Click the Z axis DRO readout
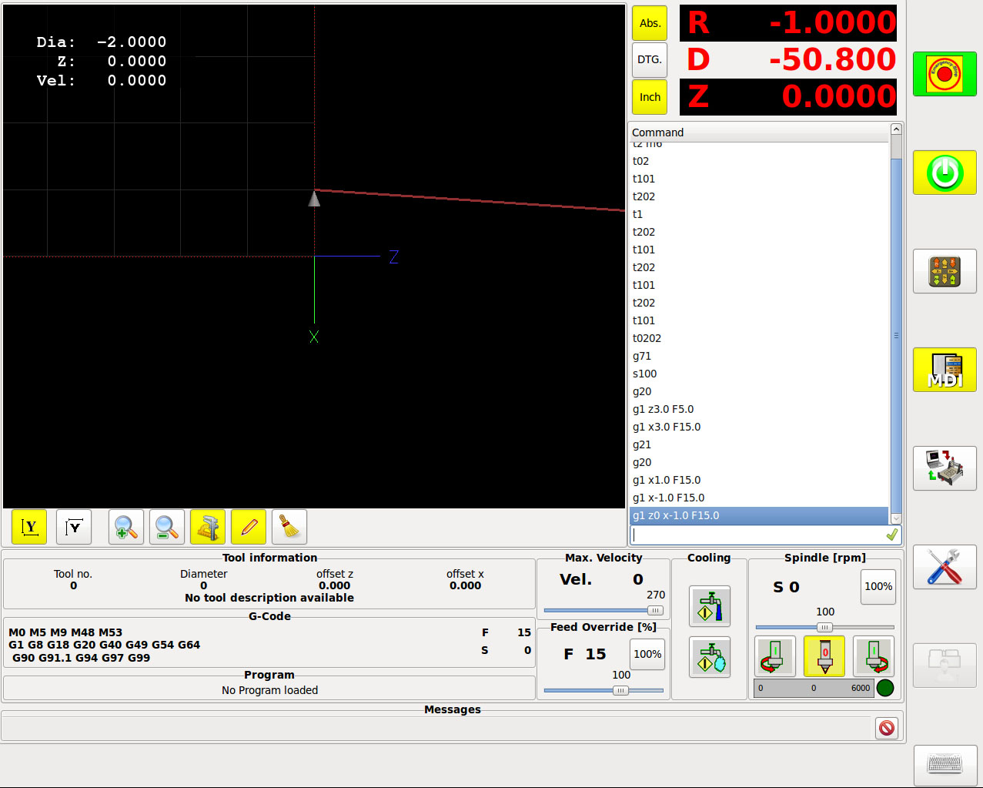The image size is (983, 788). pyautogui.click(x=788, y=97)
